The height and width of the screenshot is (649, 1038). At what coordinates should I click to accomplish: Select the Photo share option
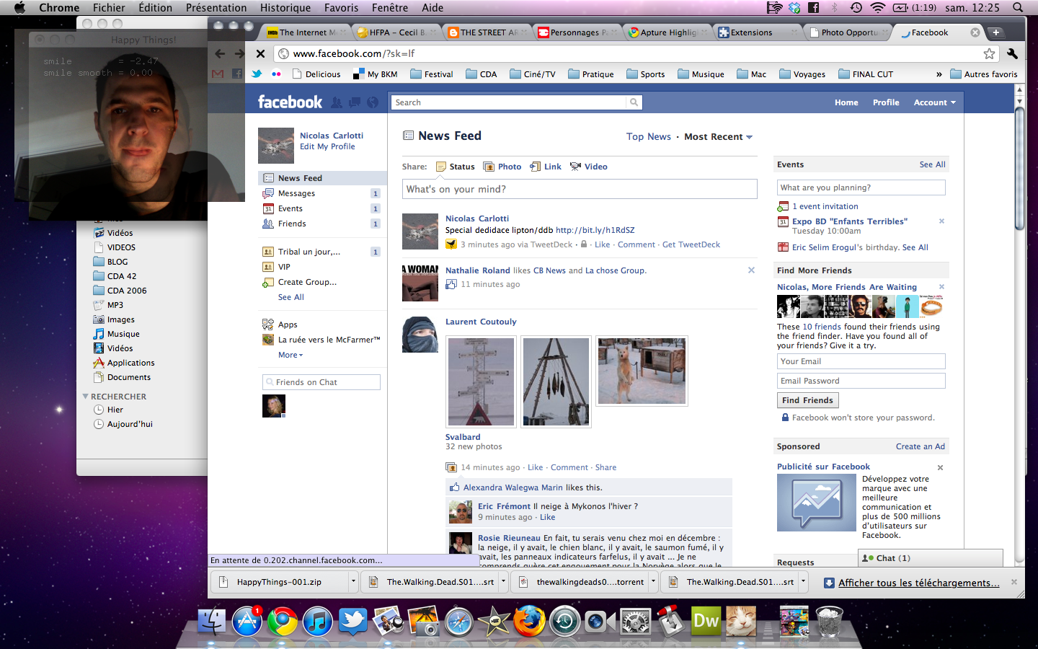click(502, 167)
